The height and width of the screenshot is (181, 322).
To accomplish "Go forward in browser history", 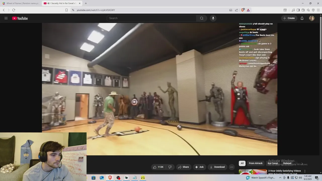I will (x=9, y=10).
